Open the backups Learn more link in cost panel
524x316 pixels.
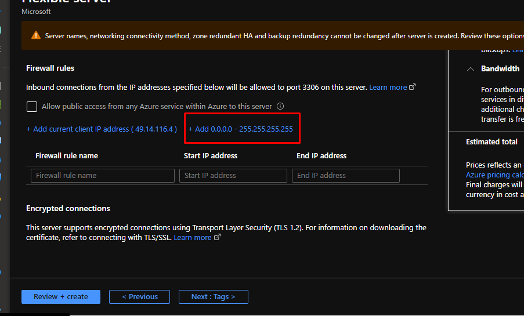(x=518, y=50)
